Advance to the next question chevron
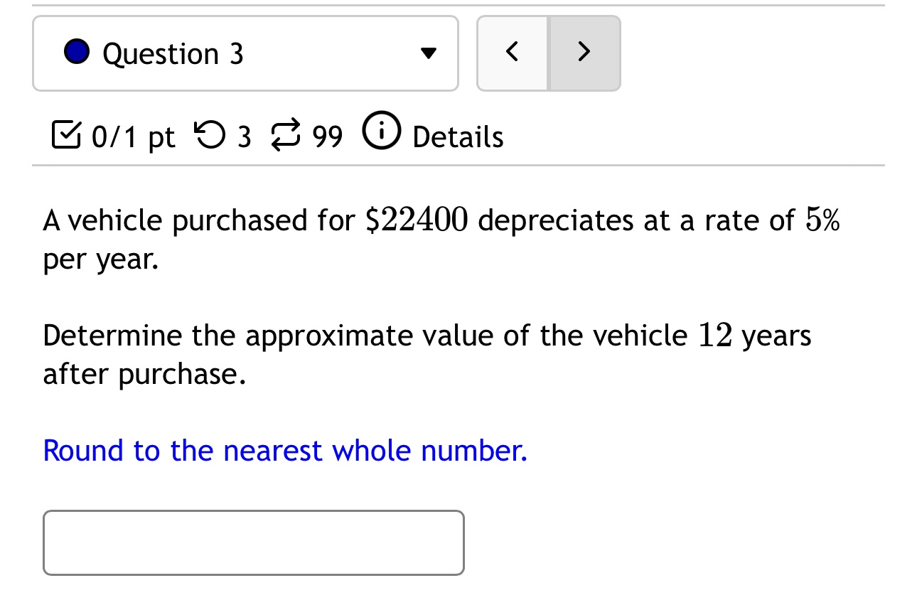The width and height of the screenshot is (917, 610). pos(584,53)
